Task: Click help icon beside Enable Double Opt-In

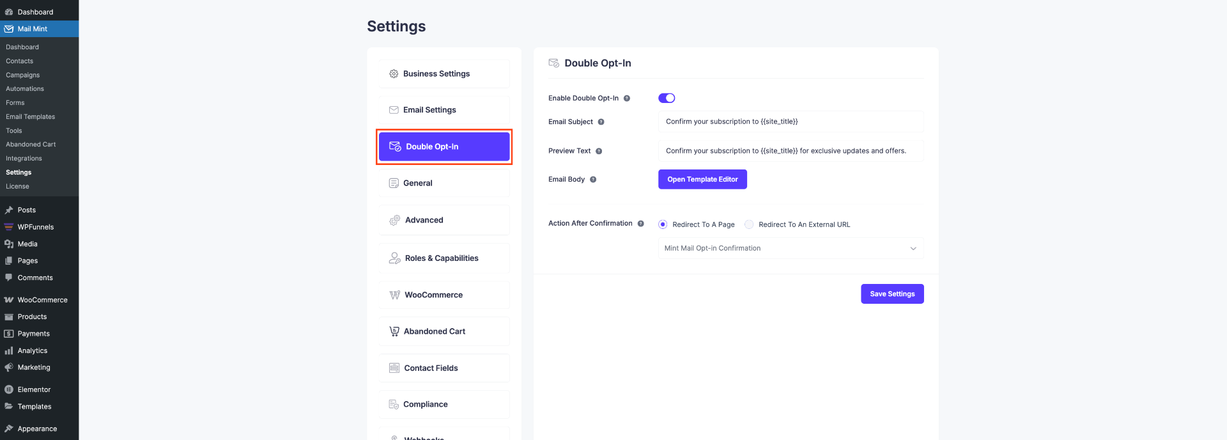Action: pyautogui.click(x=627, y=98)
